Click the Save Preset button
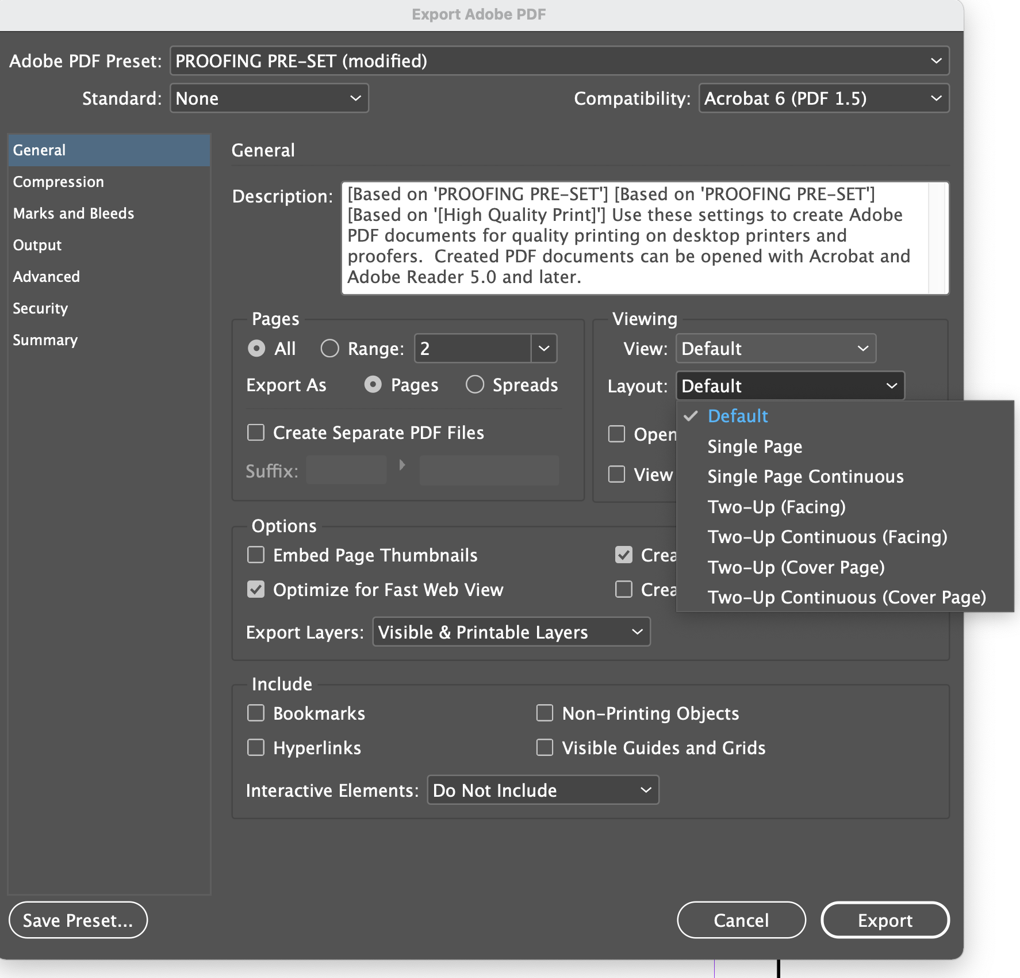Viewport: 1020px width, 978px height. point(78,920)
